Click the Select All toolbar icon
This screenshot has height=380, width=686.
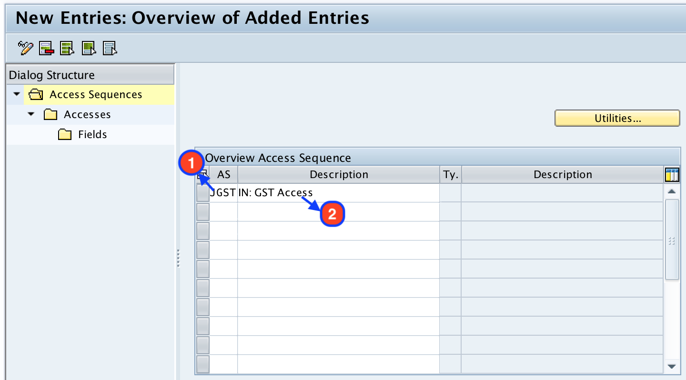click(x=67, y=48)
